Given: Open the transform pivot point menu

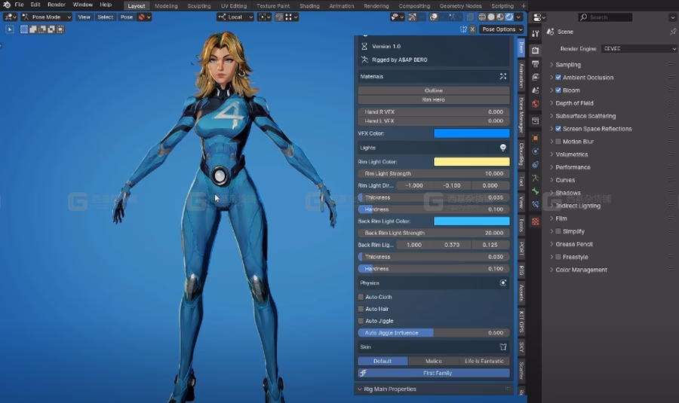Looking at the screenshot, I should [264, 17].
